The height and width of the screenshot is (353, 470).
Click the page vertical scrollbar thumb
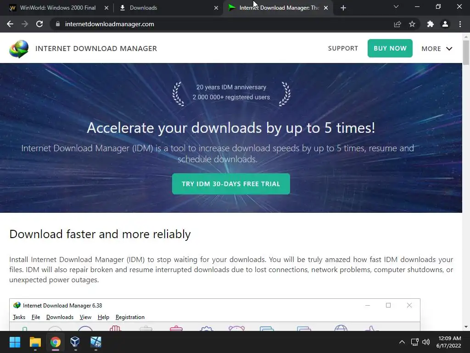pyautogui.click(x=466, y=52)
